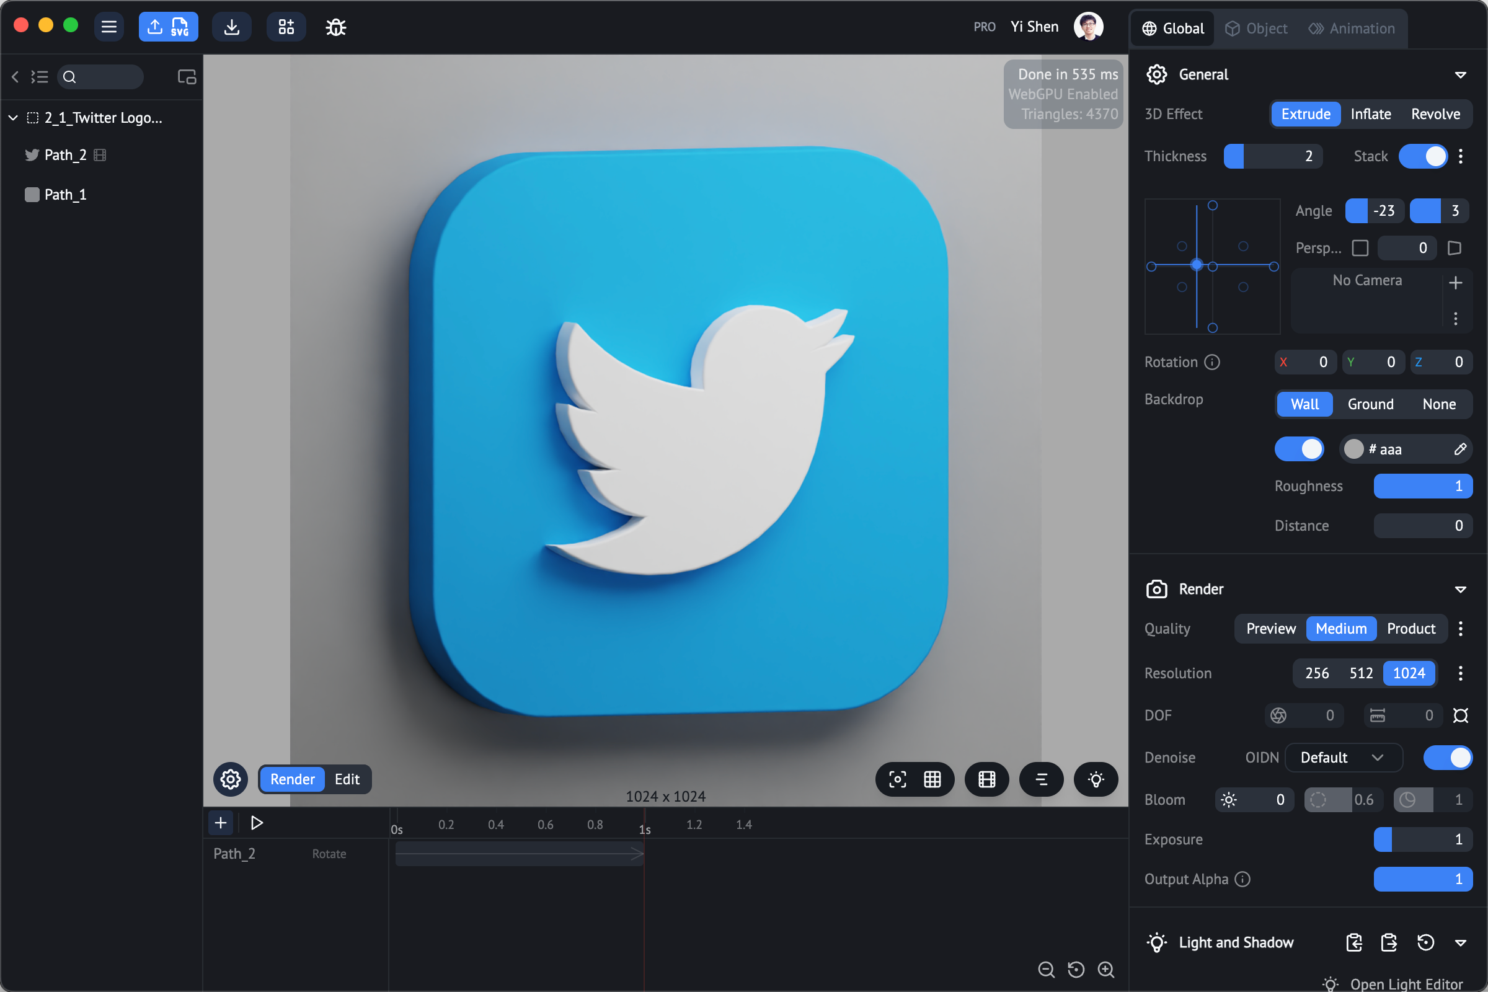Paste light settings clipboard icon
Screen dimensions: 1488x992
coord(1354,942)
